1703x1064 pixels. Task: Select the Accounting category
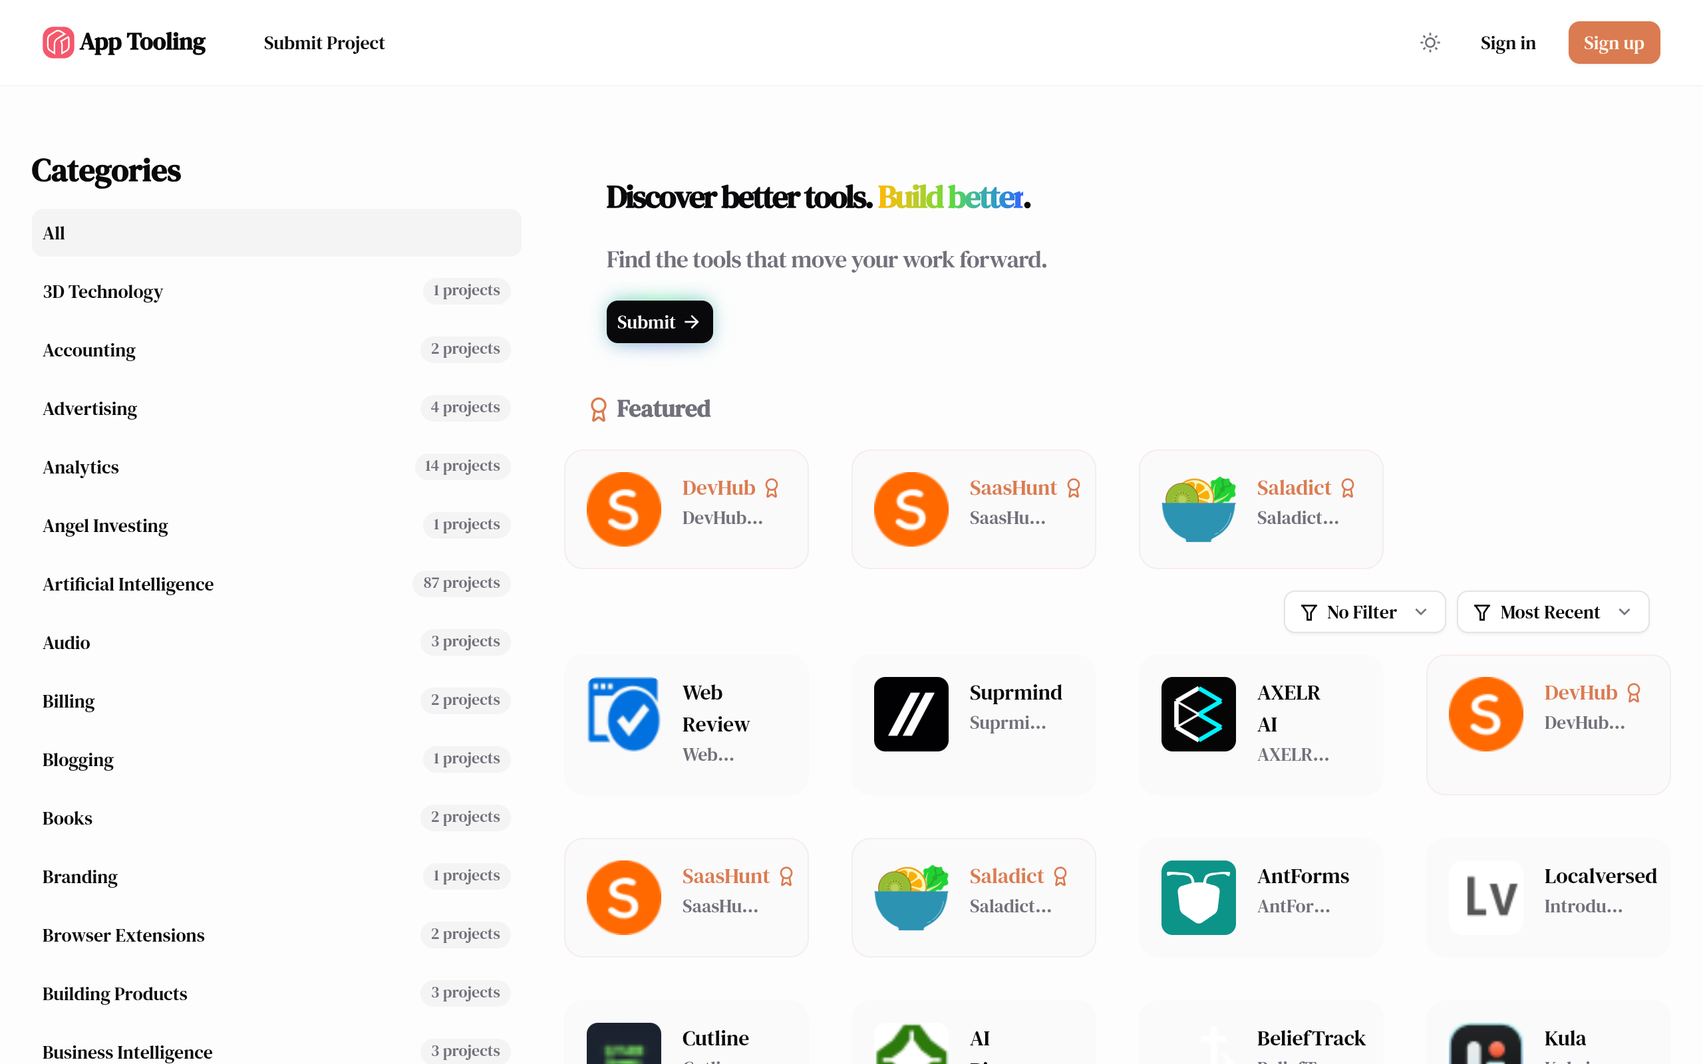(277, 350)
